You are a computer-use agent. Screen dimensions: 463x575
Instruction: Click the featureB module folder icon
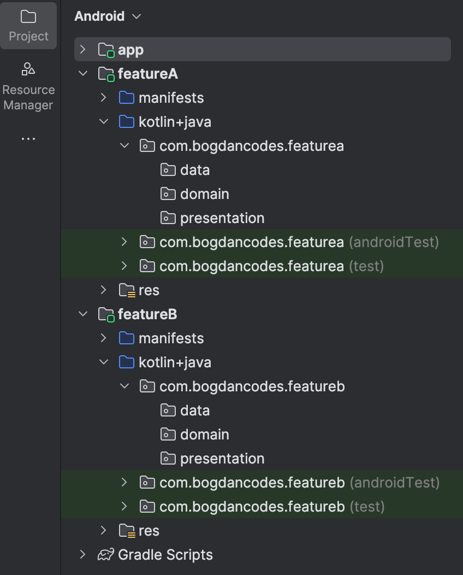[x=106, y=315]
